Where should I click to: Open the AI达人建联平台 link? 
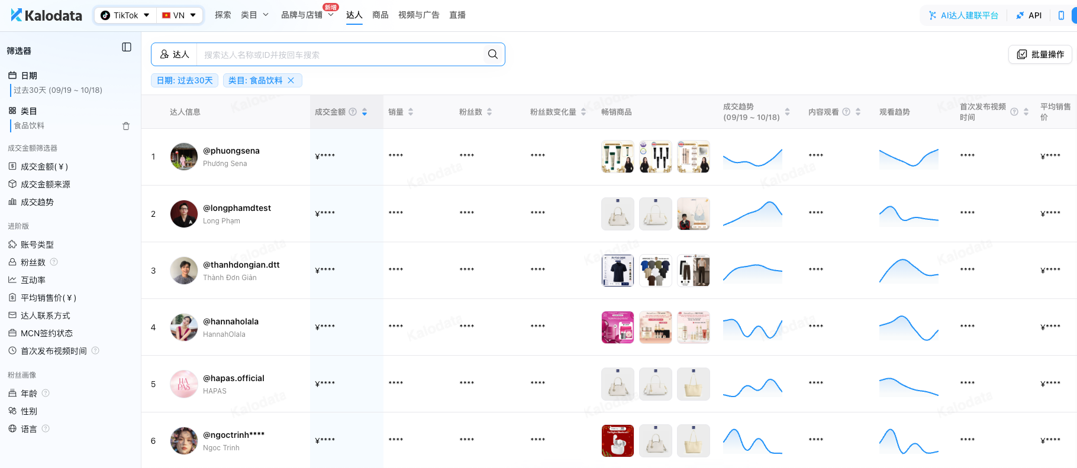coord(963,15)
